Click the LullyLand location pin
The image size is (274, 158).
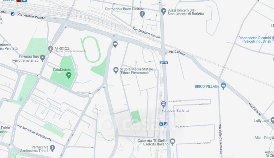pos(272,121)
